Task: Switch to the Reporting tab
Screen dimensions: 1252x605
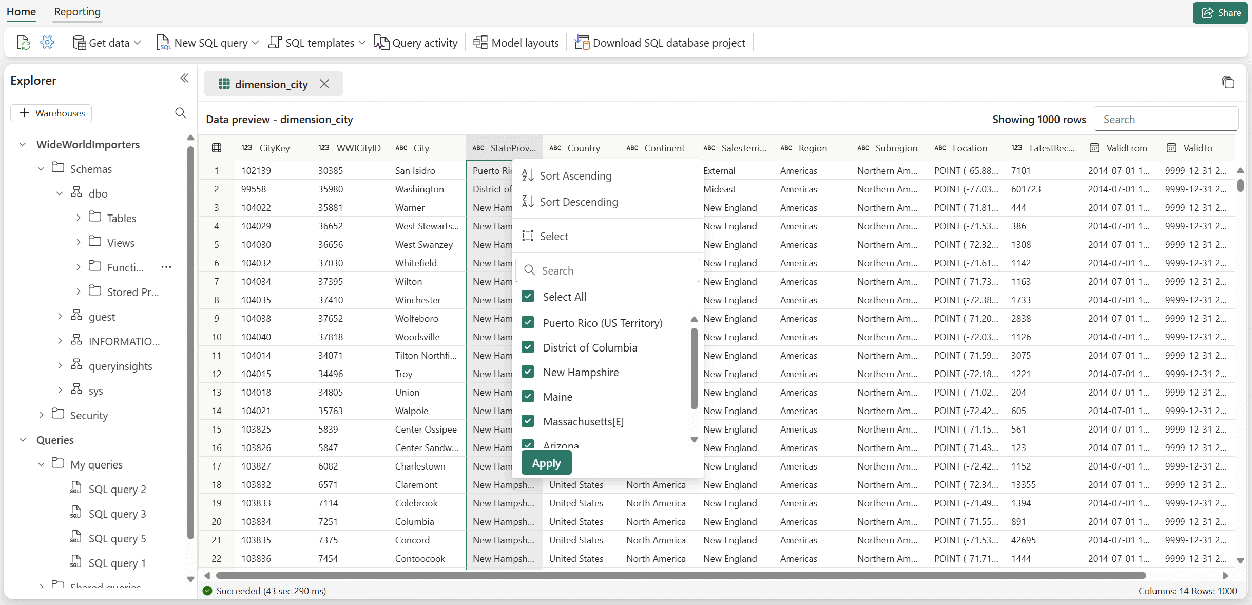Action: (x=78, y=12)
